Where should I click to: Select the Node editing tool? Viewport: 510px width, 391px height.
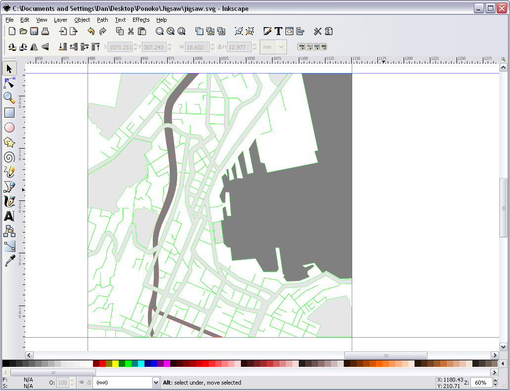point(9,83)
